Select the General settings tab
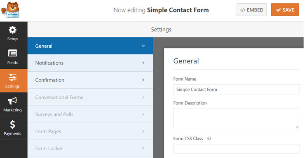 click(x=90, y=46)
